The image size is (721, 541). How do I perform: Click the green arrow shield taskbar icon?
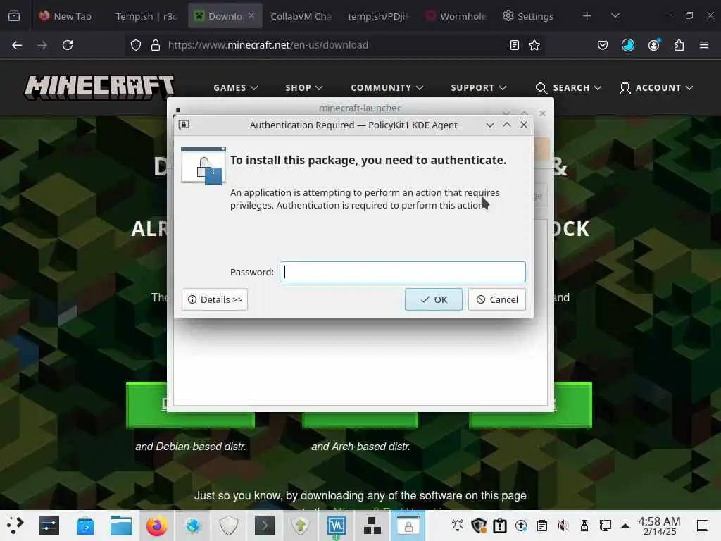(300, 526)
